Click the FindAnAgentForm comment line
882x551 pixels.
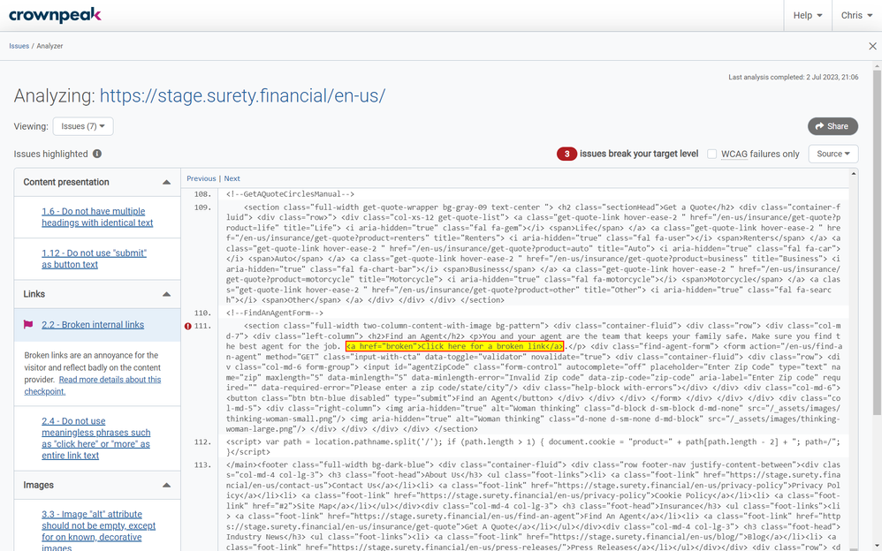[x=275, y=313]
